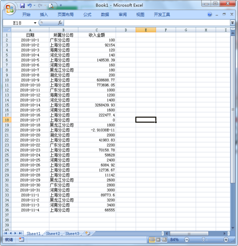Screen dimensions: 238x246
Task: Open the Office button menu
Action: [10, 9]
